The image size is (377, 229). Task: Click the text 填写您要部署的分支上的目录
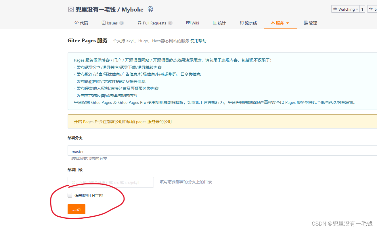(186, 182)
